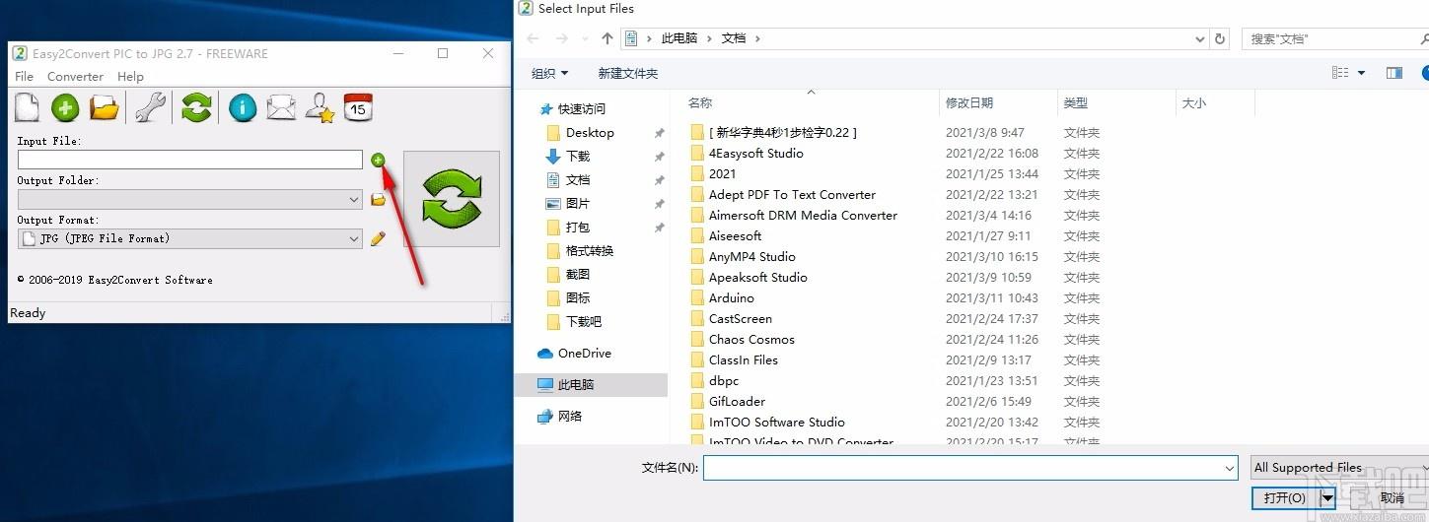This screenshot has width=1429, height=522.
Task: Select 格式转换 in the navigation pane
Action: [x=590, y=251]
